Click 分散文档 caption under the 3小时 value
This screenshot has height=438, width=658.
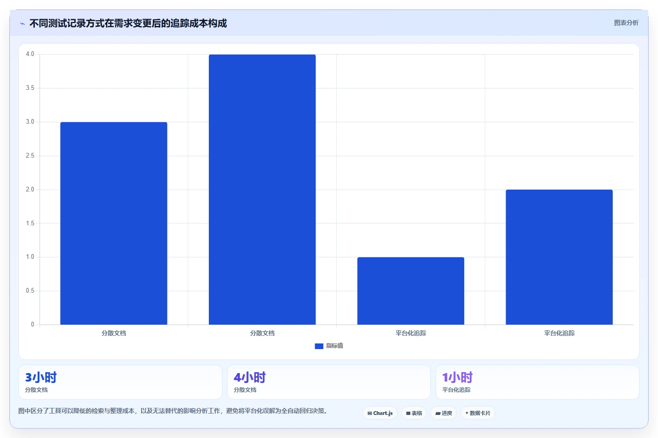coord(36,390)
